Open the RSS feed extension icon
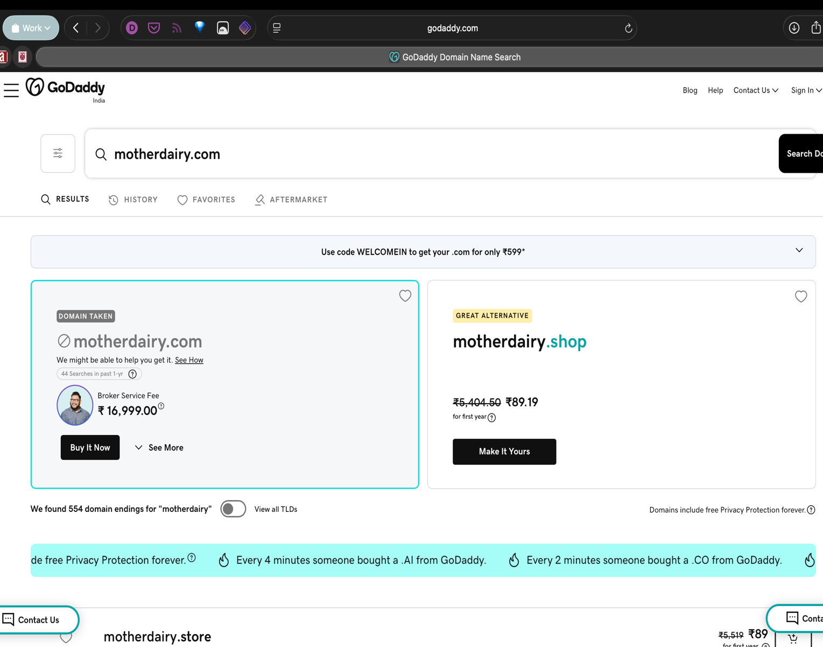823x647 pixels. pyautogui.click(x=177, y=28)
